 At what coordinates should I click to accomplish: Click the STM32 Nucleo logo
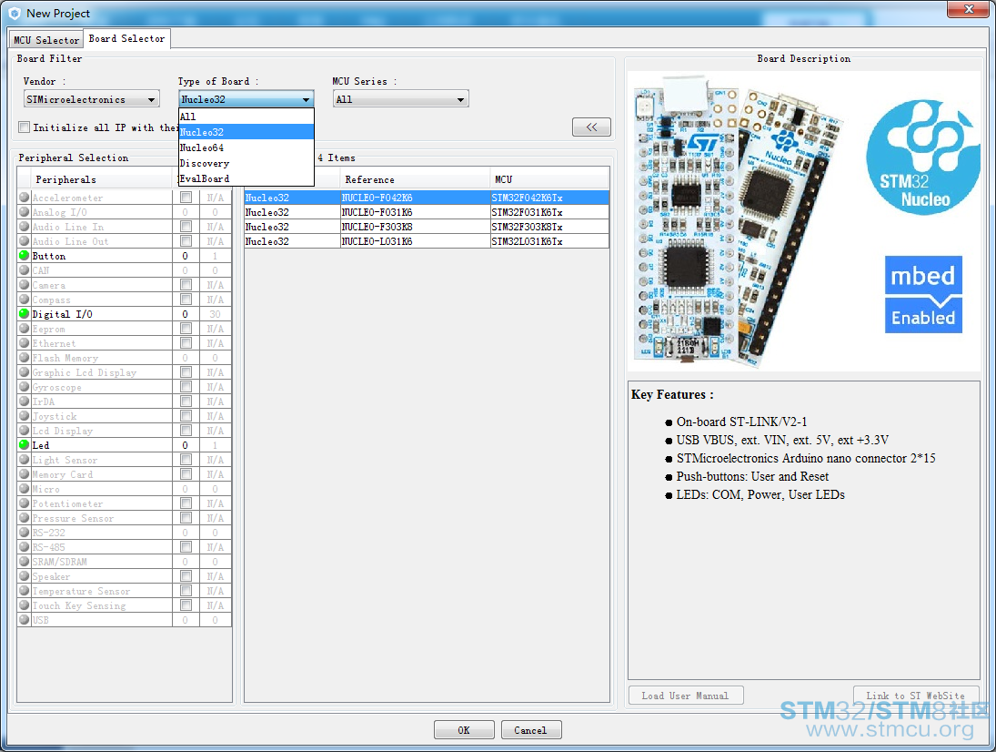pos(922,157)
